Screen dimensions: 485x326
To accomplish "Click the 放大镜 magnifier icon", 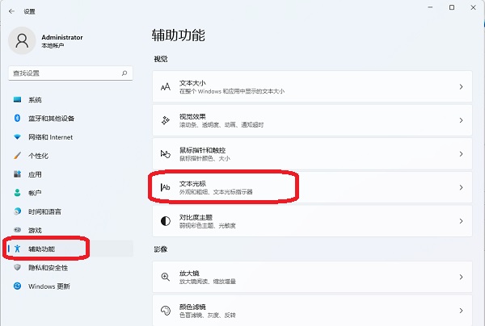I will click(x=165, y=277).
